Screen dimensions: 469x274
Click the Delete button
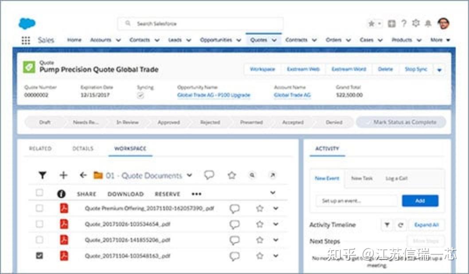(x=385, y=69)
